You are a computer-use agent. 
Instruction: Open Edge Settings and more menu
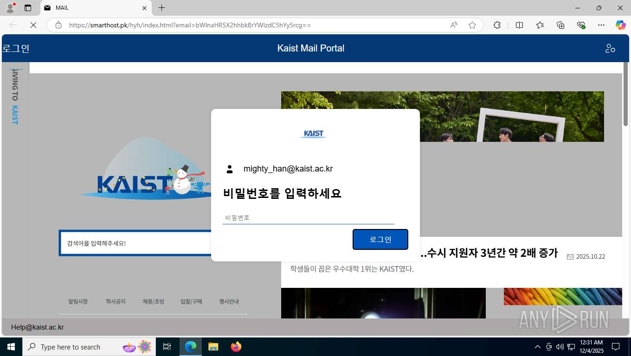pyautogui.click(x=601, y=25)
